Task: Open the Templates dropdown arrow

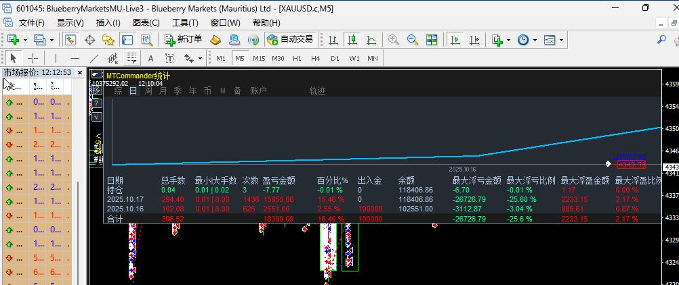Action: [x=561, y=40]
